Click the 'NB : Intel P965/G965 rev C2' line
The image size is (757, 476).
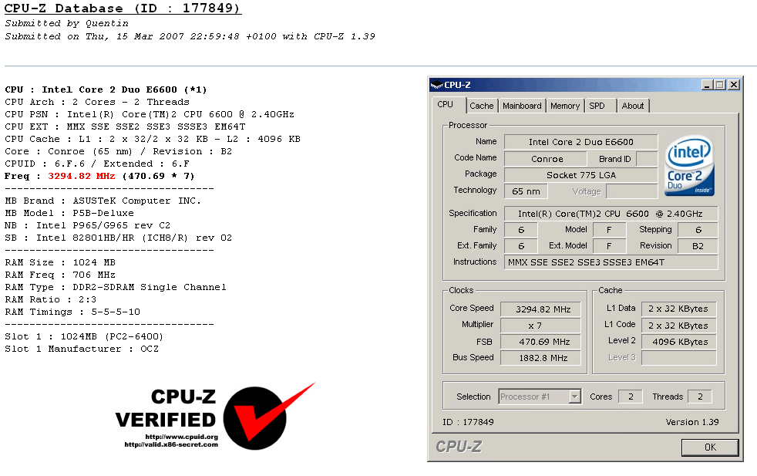click(x=87, y=226)
